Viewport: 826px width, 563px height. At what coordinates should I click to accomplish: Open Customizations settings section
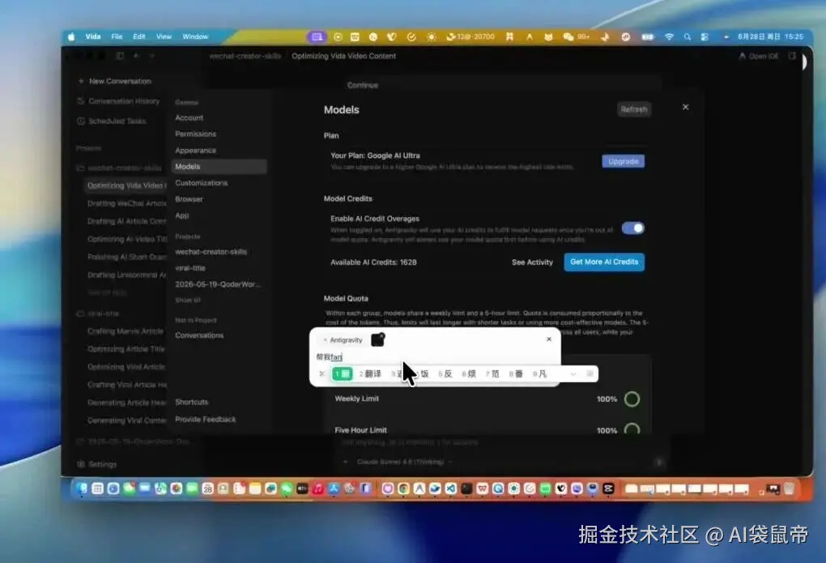[x=201, y=183]
